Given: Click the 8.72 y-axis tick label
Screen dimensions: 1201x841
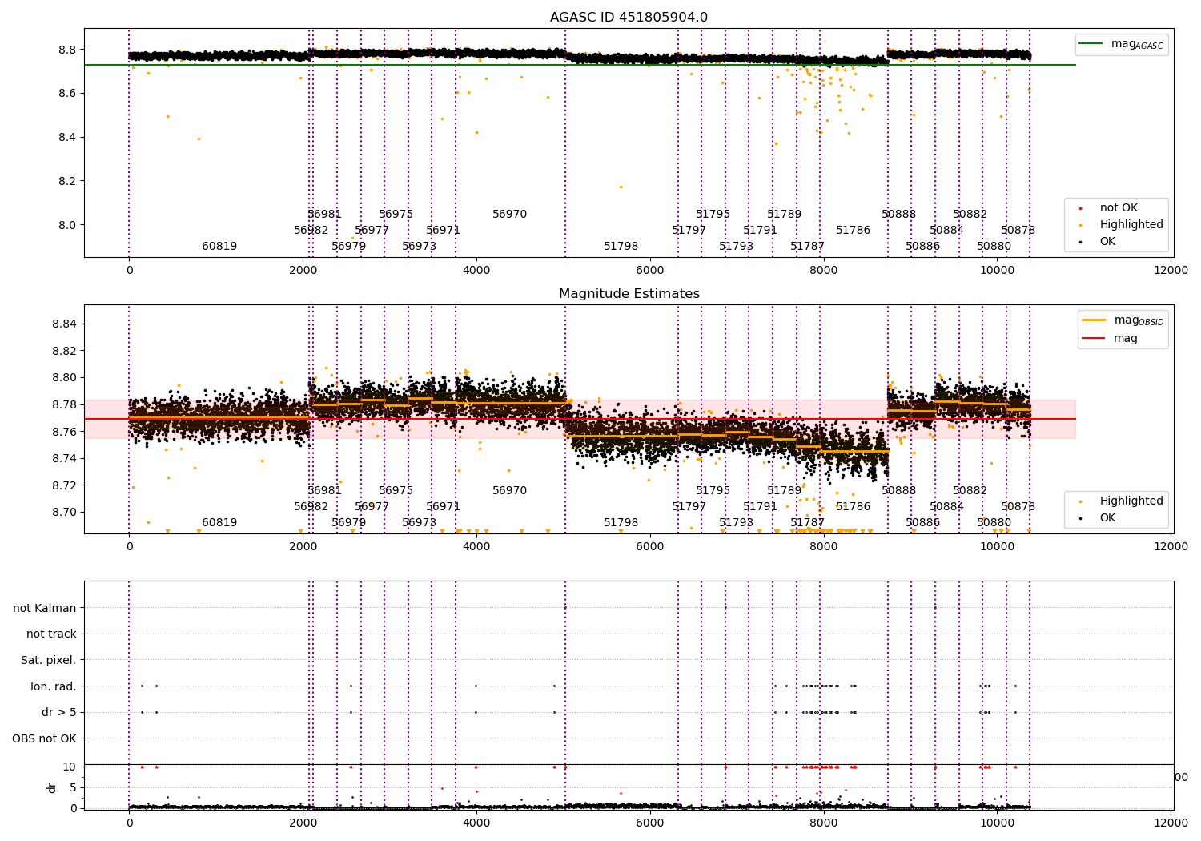Looking at the screenshot, I should click(63, 485).
